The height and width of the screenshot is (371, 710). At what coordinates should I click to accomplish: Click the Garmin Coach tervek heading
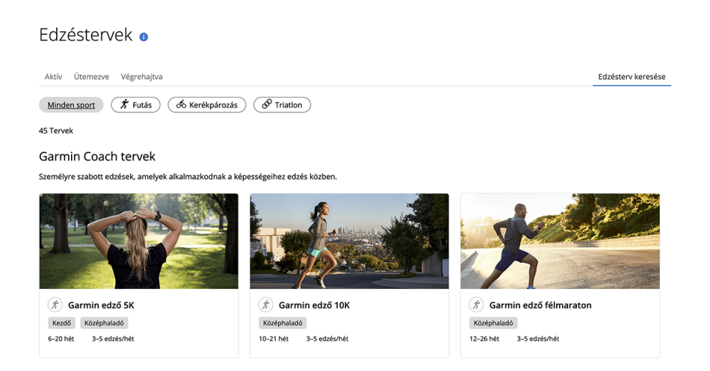coord(97,157)
